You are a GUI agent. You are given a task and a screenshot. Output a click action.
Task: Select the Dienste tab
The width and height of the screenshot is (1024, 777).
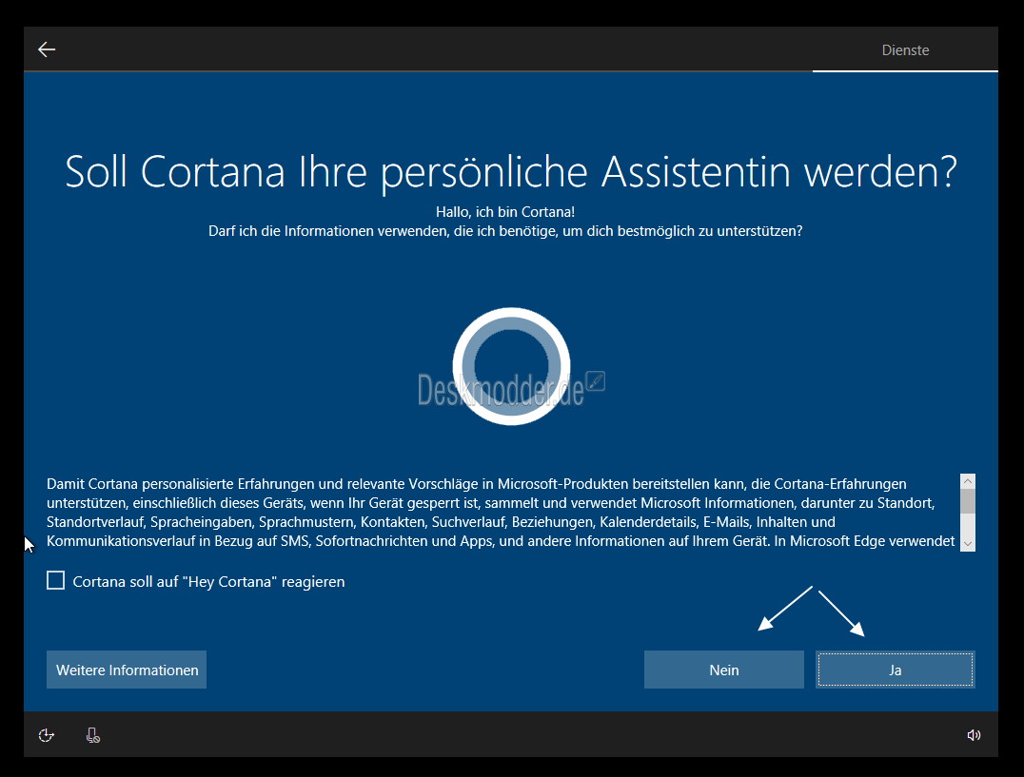[x=905, y=49]
